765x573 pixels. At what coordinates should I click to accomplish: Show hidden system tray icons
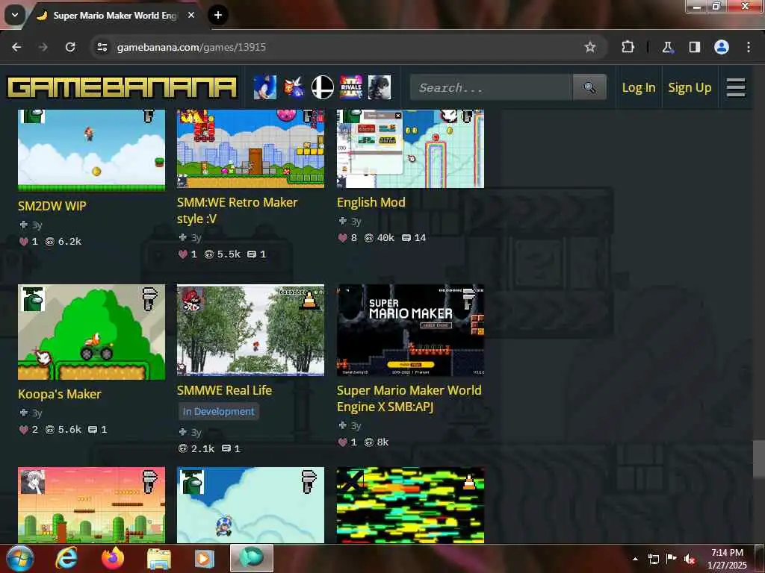tap(635, 559)
